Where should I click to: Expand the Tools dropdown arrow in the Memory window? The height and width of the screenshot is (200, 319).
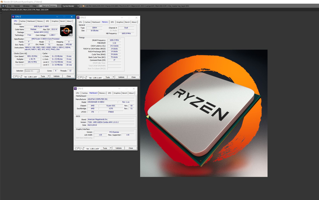click(113, 77)
